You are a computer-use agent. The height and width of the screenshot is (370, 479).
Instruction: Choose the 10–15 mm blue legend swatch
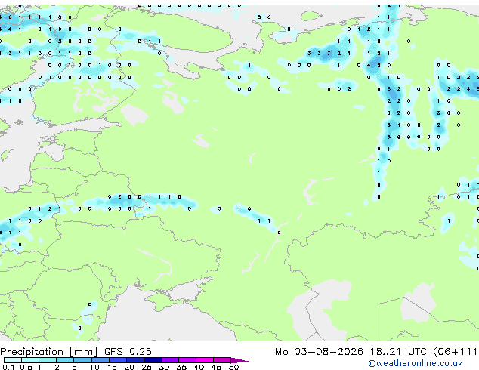100,360
